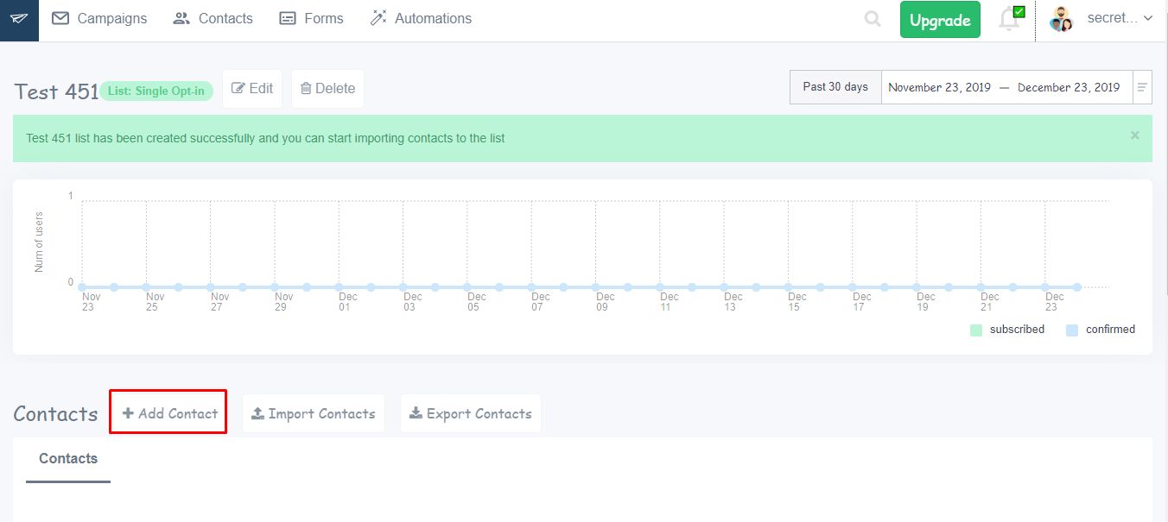
Task: Click the Num of users axis label
Action: coord(39,242)
